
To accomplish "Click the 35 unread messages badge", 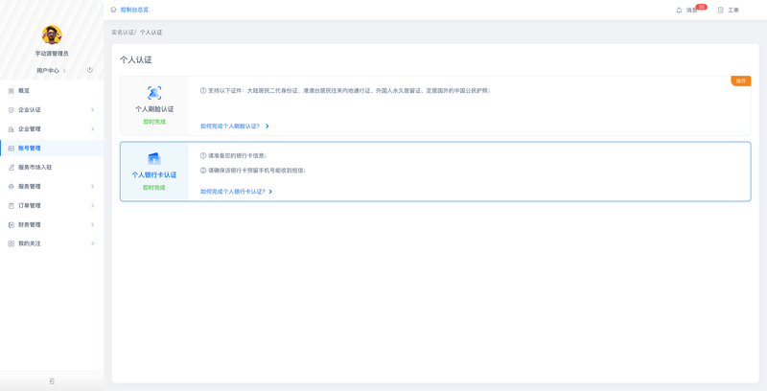I will pos(702,7).
